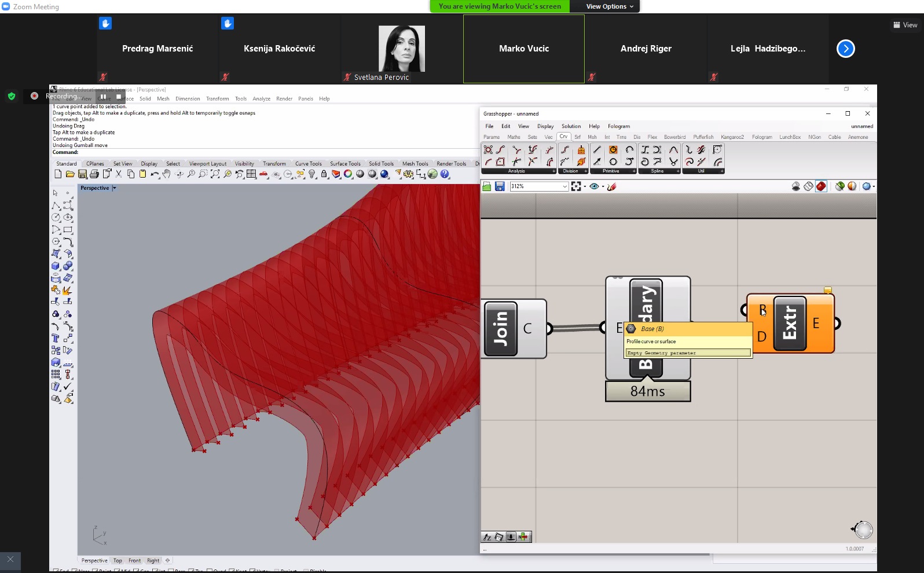The image size is (924, 573).
Task: Click the Four Viewports grid icon in Rhino
Action: pyautogui.click(x=251, y=174)
